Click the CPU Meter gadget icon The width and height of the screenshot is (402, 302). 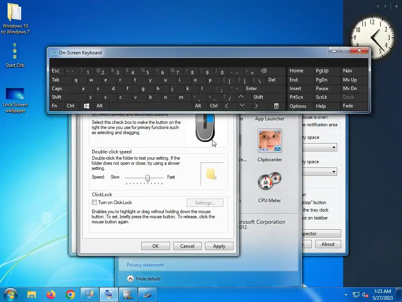[x=269, y=181]
